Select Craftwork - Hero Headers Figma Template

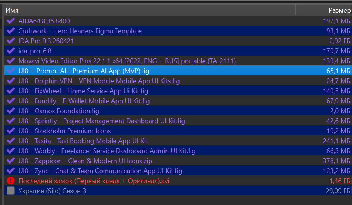(x=80, y=31)
